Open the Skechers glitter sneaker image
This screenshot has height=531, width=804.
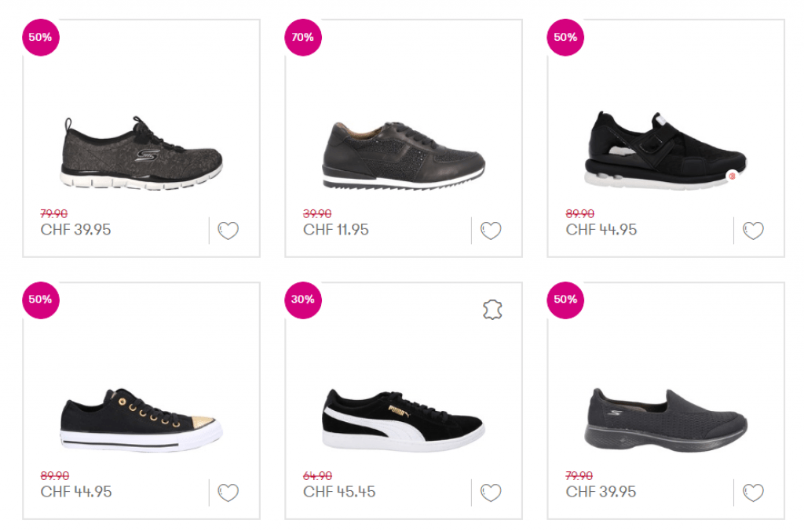[141, 154]
